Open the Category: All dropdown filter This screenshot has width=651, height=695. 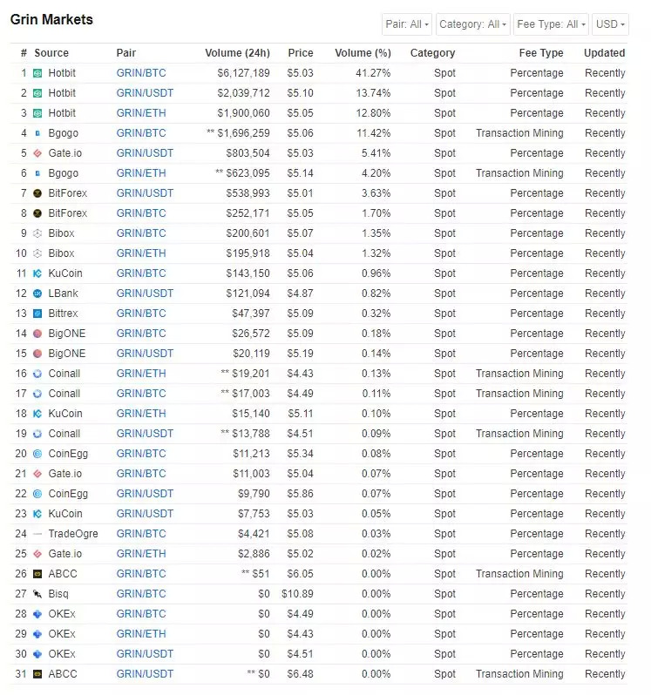coord(472,24)
